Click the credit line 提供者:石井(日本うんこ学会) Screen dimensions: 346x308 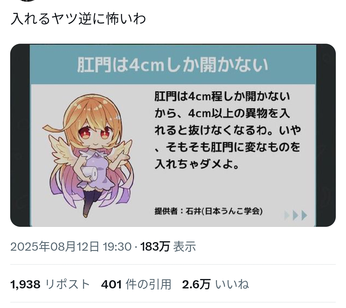pos(208,211)
